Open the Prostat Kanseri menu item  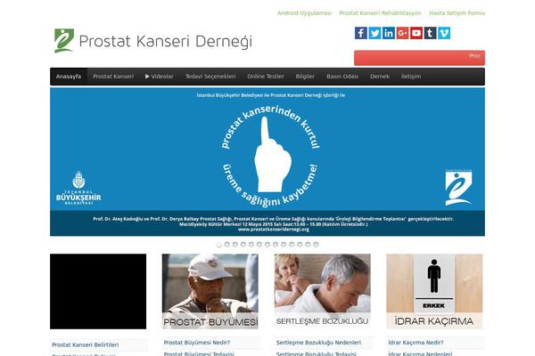point(113,77)
